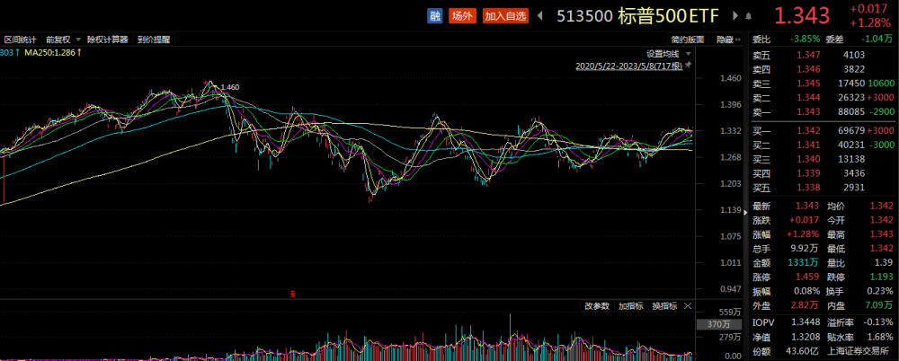Open 区间统计 interval statistics
This screenshot has width=899, height=361.
point(20,40)
